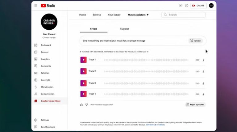This screenshot has height=132, width=237.
Task: Click the Copyright circle icon
Action: click(x=36, y=80)
